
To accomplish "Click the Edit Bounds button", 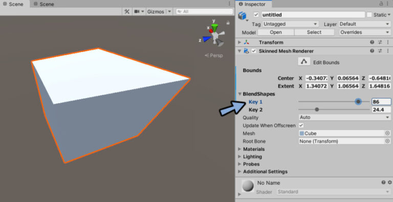I will coord(304,62).
